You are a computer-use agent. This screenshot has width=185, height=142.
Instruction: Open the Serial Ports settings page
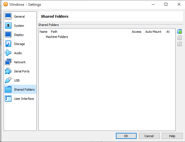[21, 71]
